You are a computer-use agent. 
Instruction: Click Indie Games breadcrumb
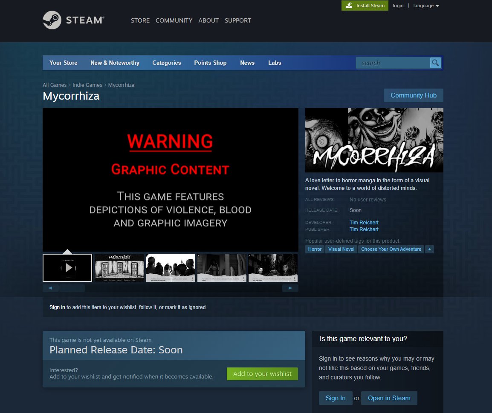tap(87, 85)
